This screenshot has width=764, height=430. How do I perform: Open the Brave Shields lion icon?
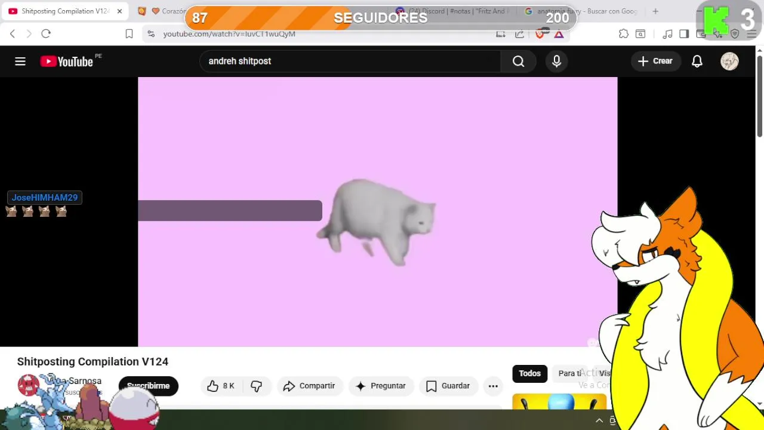coord(540,34)
